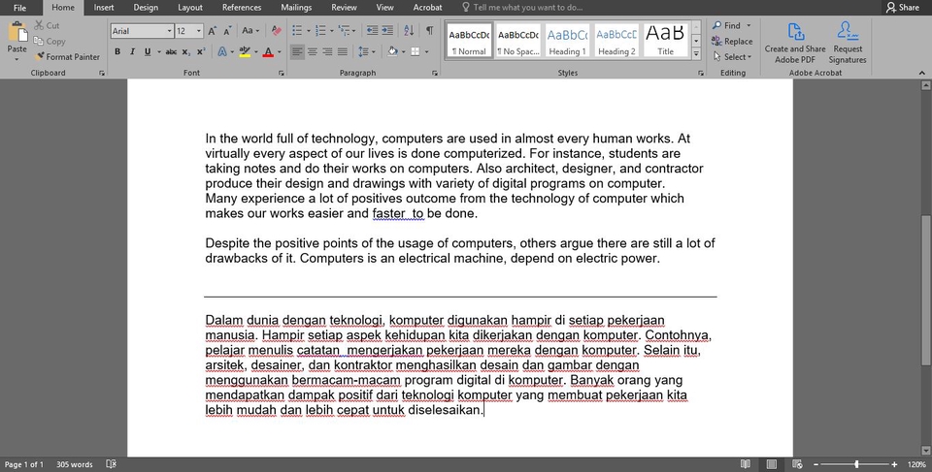Toggle italic formatting
Screen dimensions: 932x472
[x=133, y=51]
